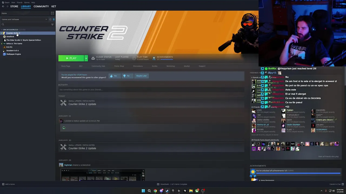Click the Resident Evil 4 game icon

4,51
